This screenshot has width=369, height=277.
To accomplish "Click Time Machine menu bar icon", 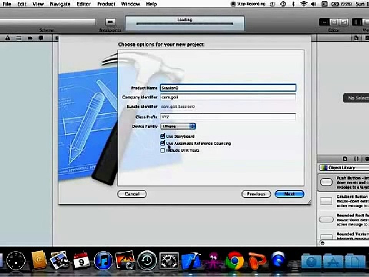I will [283, 4].
